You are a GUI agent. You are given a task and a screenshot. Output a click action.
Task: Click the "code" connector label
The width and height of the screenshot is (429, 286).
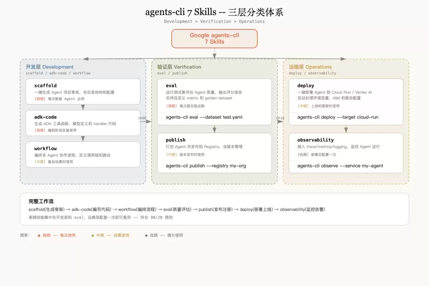click(x=142, y=118)
